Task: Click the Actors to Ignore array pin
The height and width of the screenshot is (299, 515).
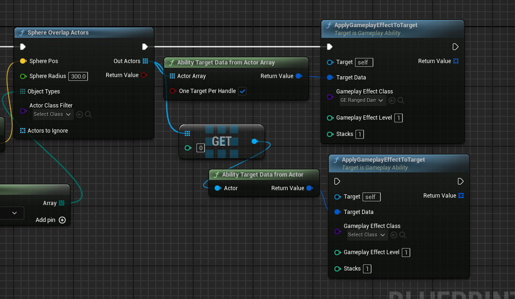Action: click(22, 130)
